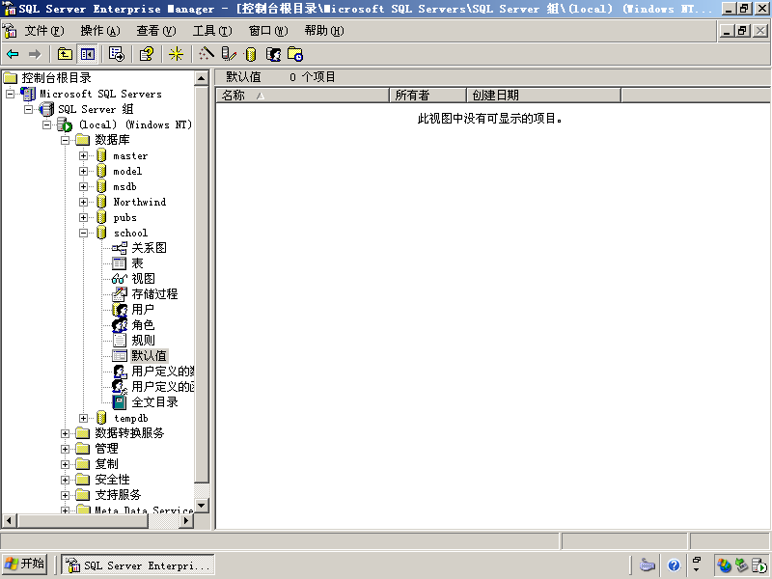The width and height of the screenshot is (772, 579).
Task: Collapse the (local) server node
Action: [46, 125]
